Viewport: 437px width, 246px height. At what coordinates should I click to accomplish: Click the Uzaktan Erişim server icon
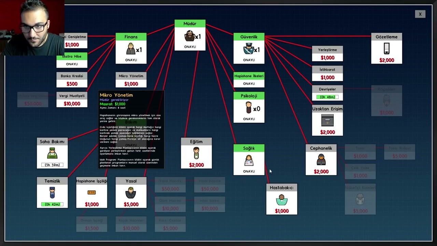327,121
